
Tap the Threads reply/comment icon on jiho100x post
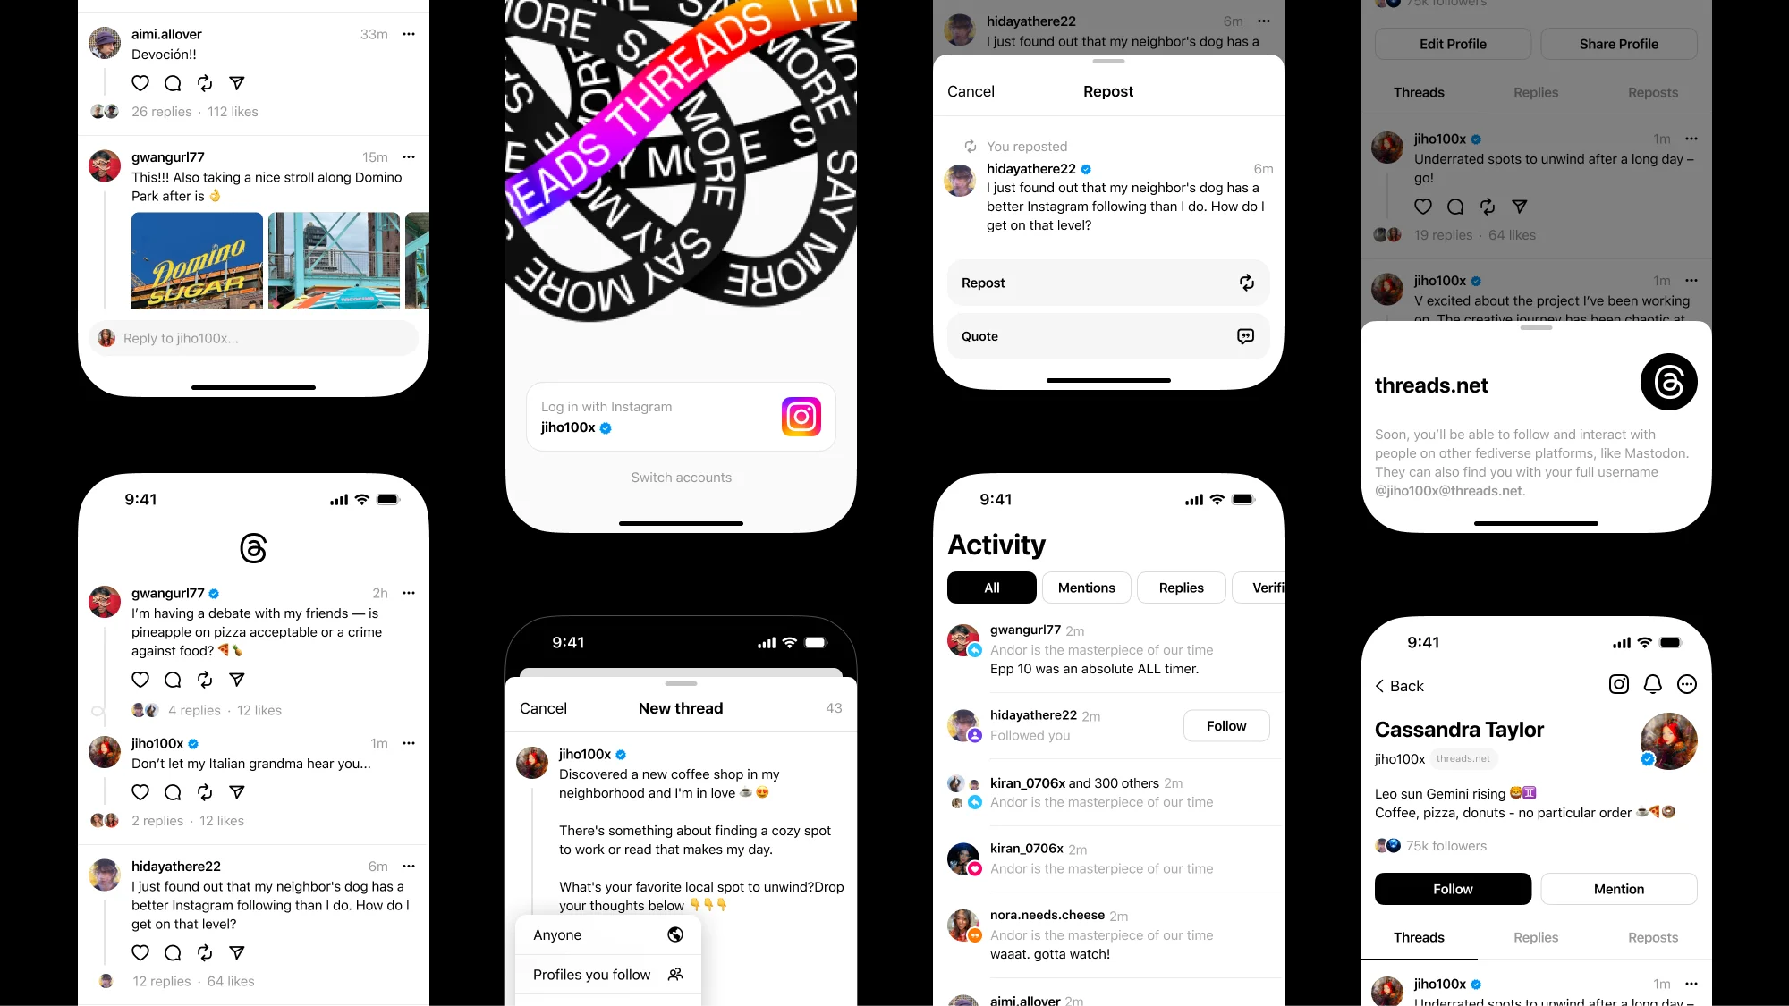point(172,792)
